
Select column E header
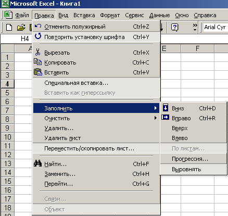171,48
